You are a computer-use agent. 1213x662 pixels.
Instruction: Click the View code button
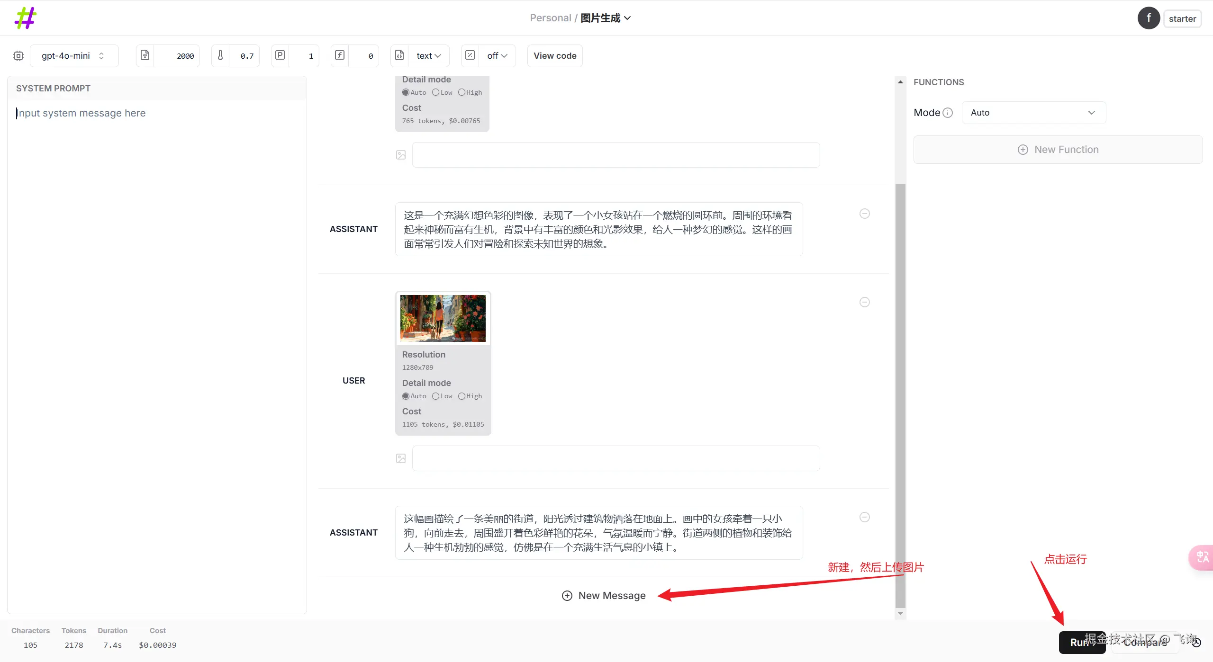pyautogui.click(x=555, y=56)
